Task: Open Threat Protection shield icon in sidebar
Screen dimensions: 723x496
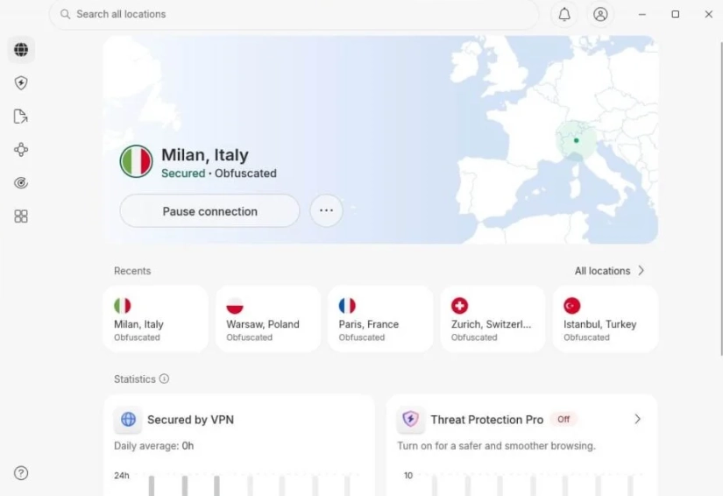Action: click(21, 83)
